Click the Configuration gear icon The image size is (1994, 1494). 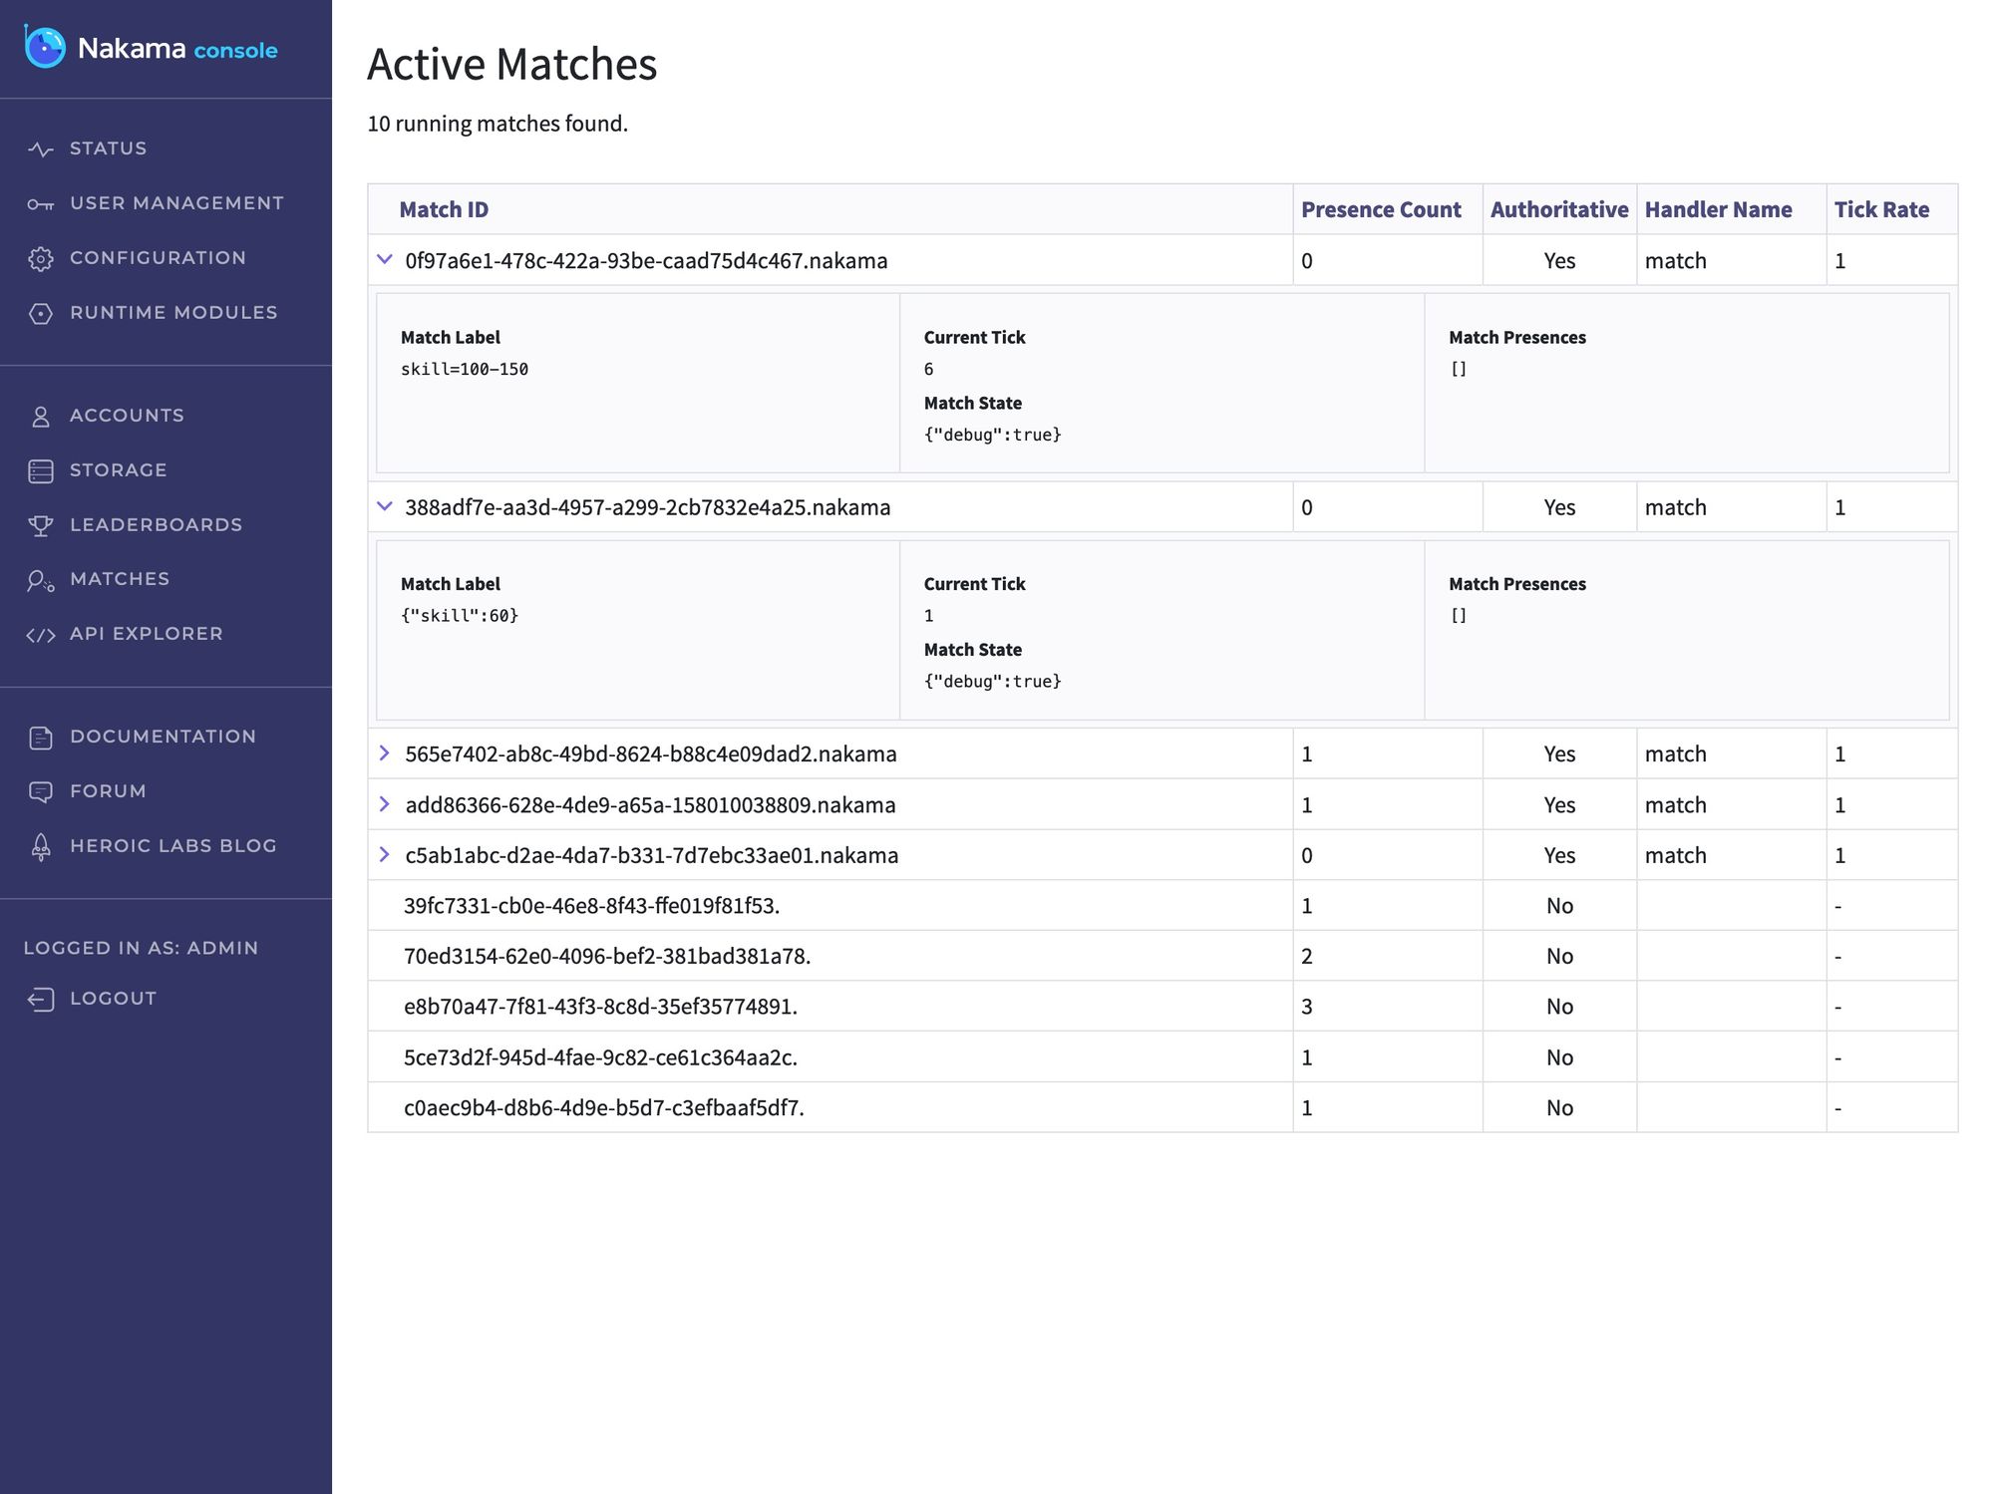click(41, 259)
